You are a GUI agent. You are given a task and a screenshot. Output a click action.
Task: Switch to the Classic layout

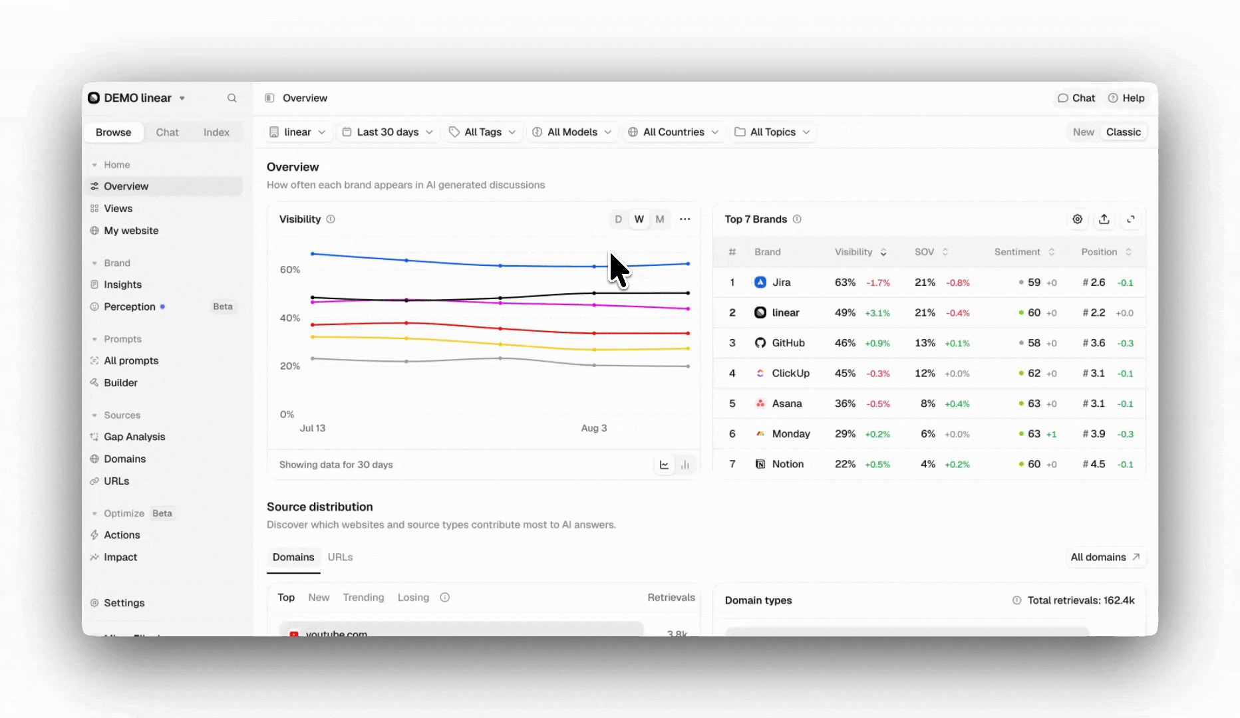pyautogui.click(x=1123, y=132)
